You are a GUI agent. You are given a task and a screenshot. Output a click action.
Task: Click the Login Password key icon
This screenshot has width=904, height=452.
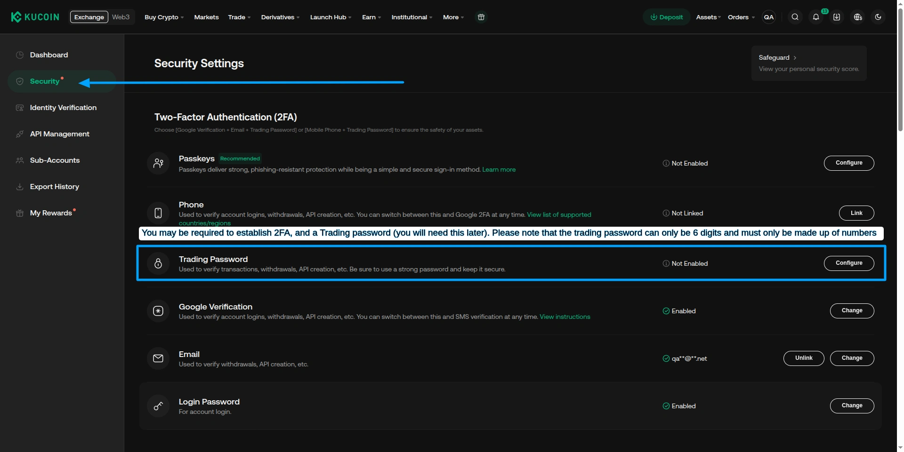pos(158,406)
